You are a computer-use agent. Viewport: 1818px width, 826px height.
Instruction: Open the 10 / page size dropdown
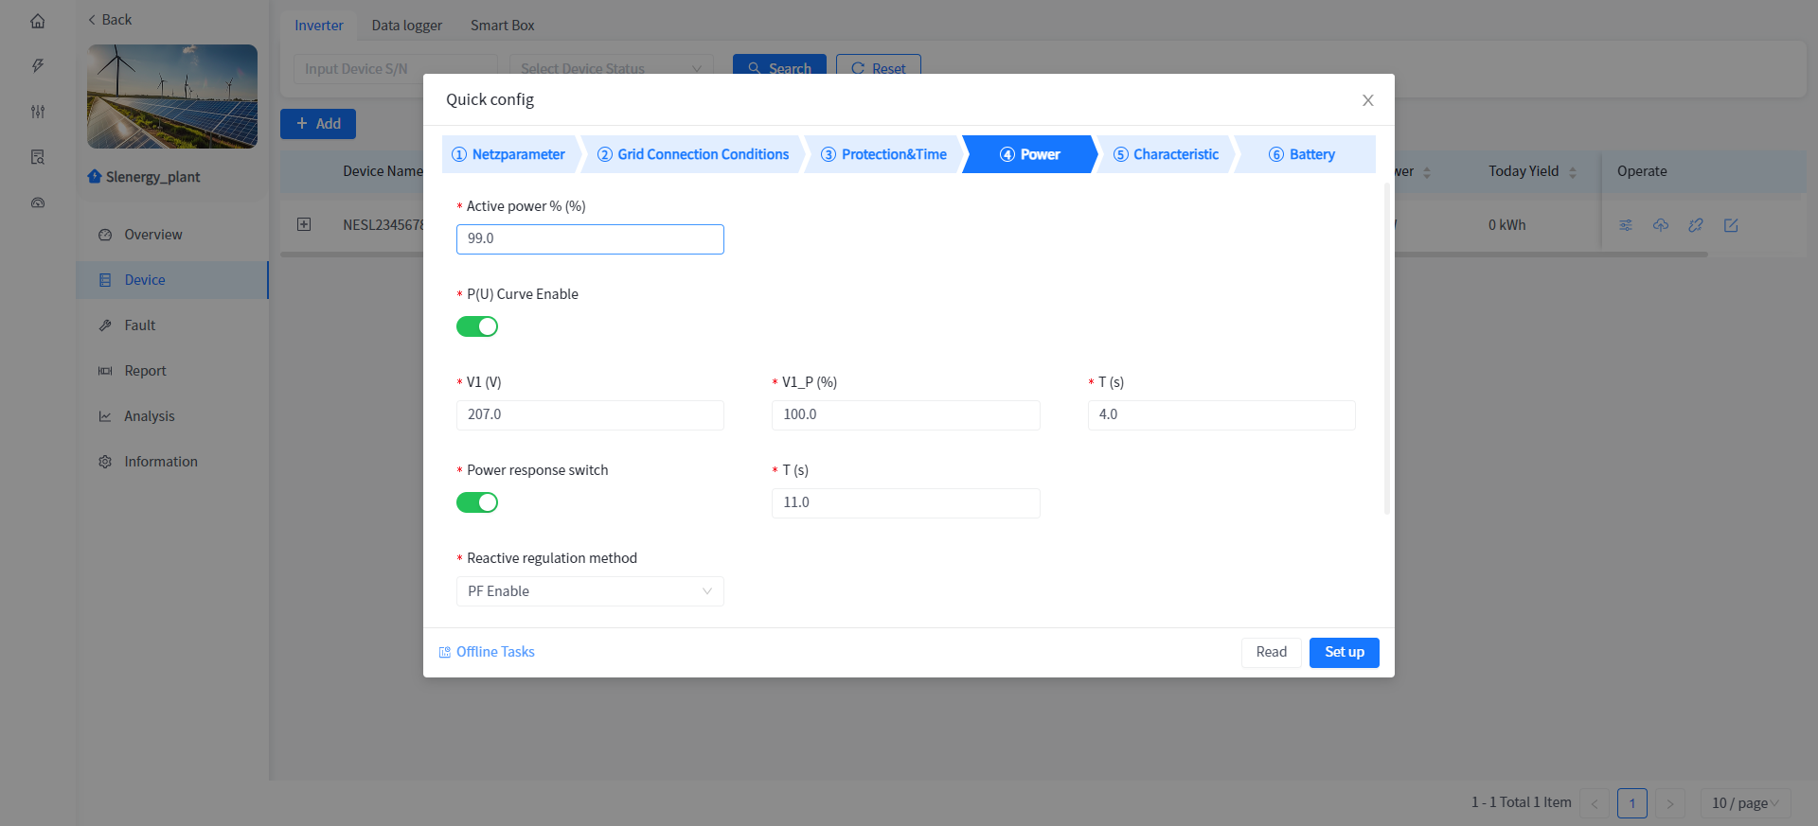click(1744, 803)
